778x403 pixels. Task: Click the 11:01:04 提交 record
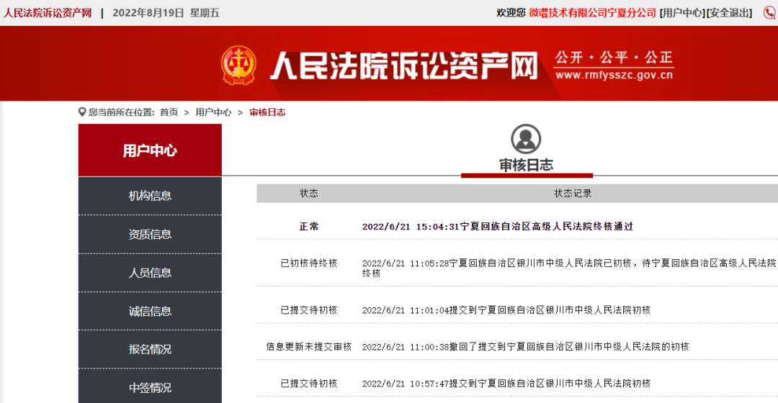tap(506, 310)
